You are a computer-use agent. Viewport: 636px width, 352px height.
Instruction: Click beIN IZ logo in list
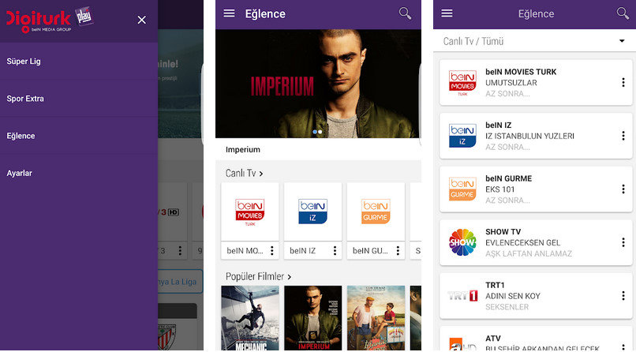point(462,136)
